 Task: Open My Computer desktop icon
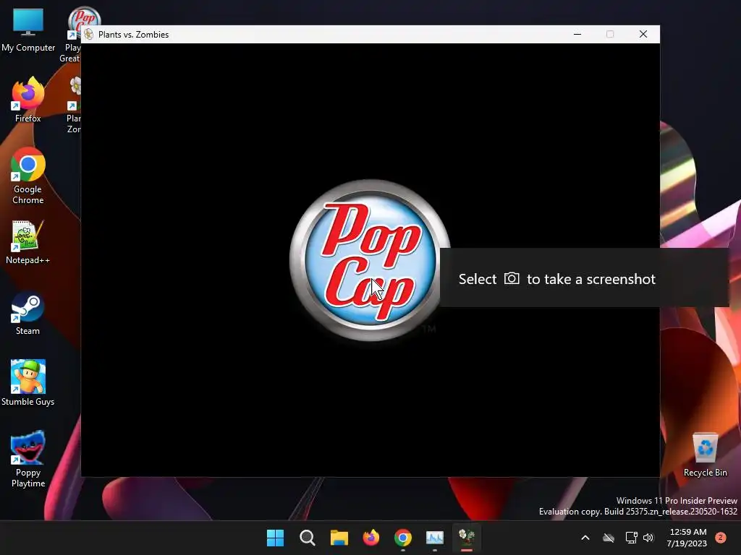click(x=28, y=30)
